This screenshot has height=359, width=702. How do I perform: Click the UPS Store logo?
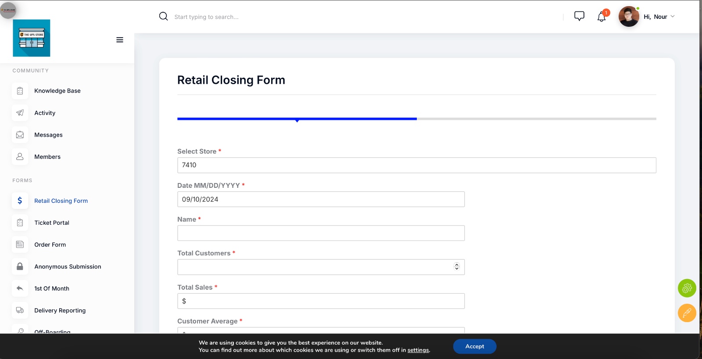tap(32, 38)
